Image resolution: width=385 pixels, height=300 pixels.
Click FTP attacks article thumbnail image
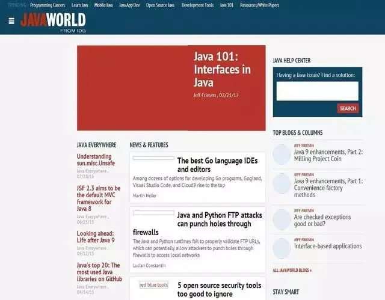(x=153, y=213)
